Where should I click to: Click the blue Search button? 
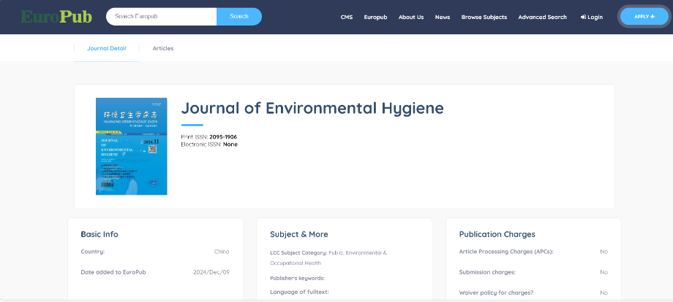tap(239, 17)
